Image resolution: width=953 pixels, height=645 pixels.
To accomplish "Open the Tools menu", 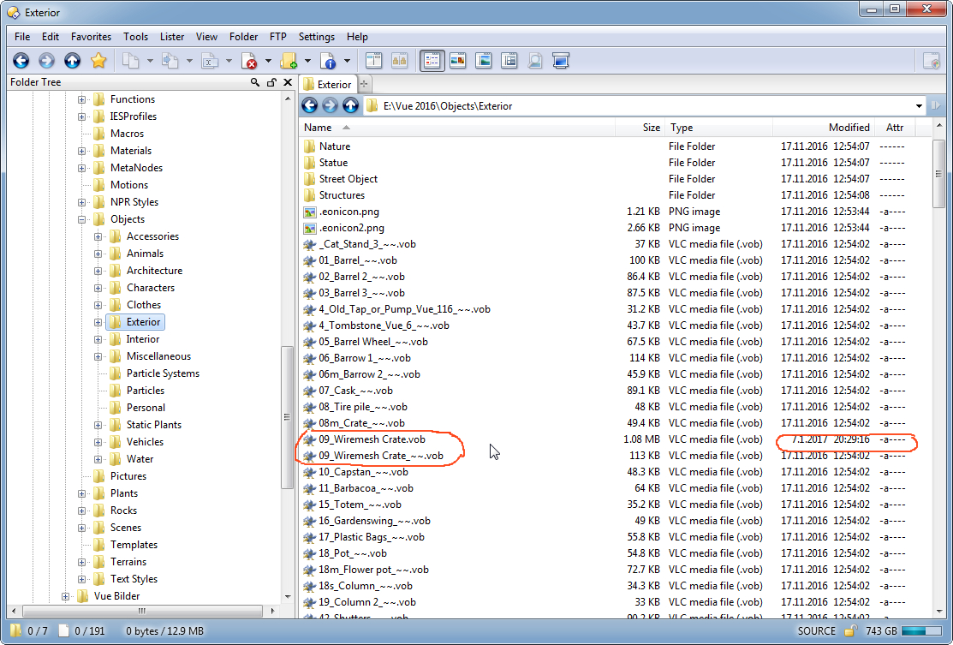I will tap(135, 37).
